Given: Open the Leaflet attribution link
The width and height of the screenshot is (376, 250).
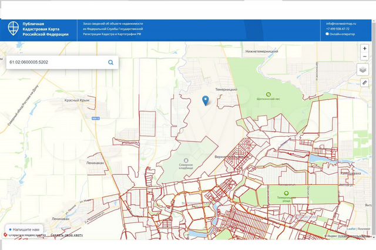Looking at the screenshot, I should (x=351, y=229).
